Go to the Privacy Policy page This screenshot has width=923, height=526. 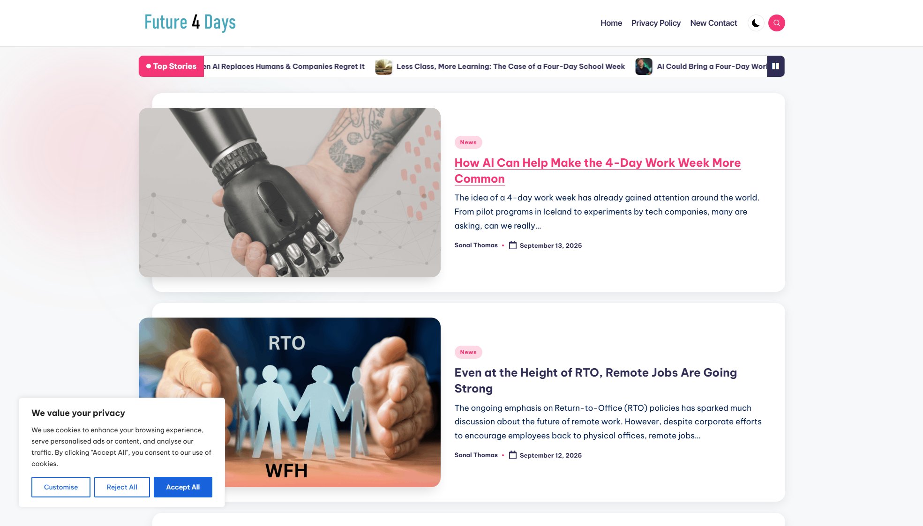[656, 23]
